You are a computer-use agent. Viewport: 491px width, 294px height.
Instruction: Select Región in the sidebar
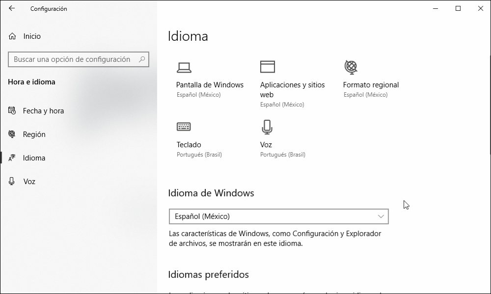tap(34, 134)
